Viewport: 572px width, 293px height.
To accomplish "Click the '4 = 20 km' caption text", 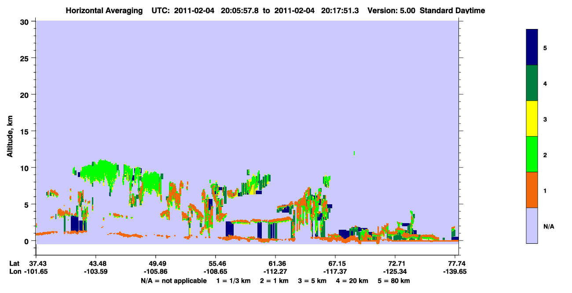I will [352, 281].
